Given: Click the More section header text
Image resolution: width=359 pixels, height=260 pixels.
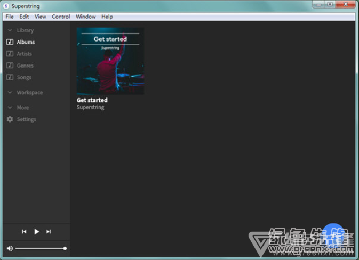Looking at the screenshot, I should coord(23,108).
